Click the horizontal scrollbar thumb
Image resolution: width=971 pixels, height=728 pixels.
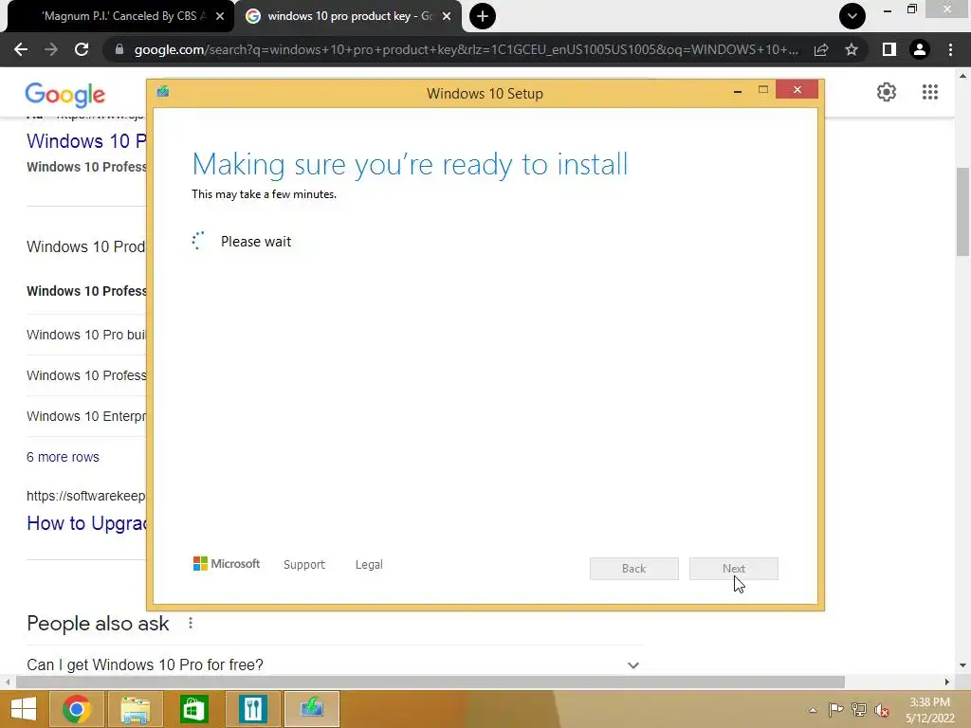click(x=430, y=682)
